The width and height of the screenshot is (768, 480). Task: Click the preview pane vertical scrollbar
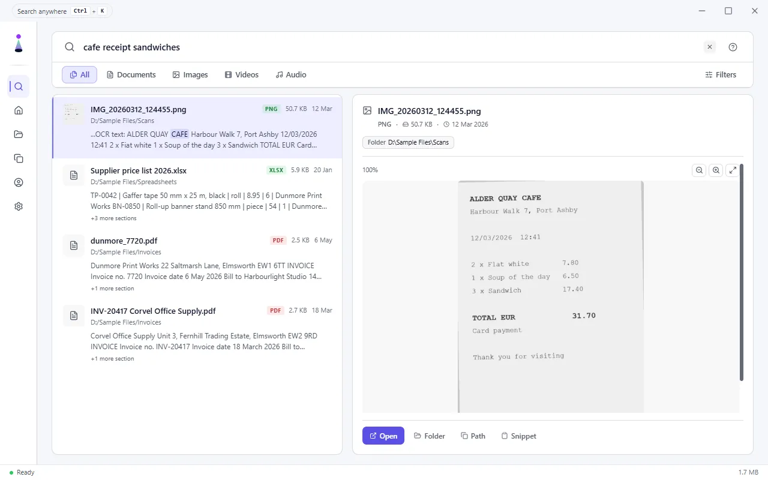(x=742, y=273)
